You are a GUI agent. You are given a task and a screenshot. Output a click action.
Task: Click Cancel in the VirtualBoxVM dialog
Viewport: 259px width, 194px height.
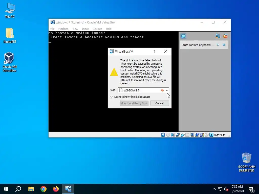(160, 103)
